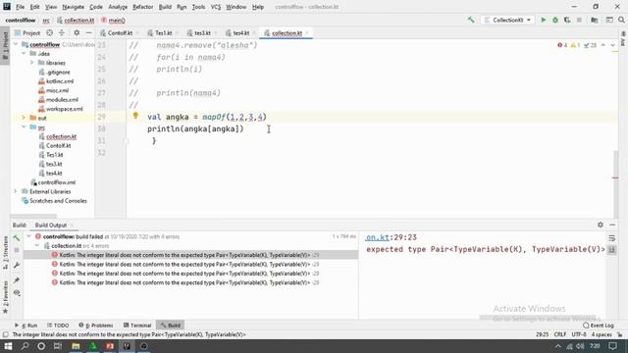Open File Explorer from the taskbar
This screenshot has height=353, width=628.
tap(76, 346)
